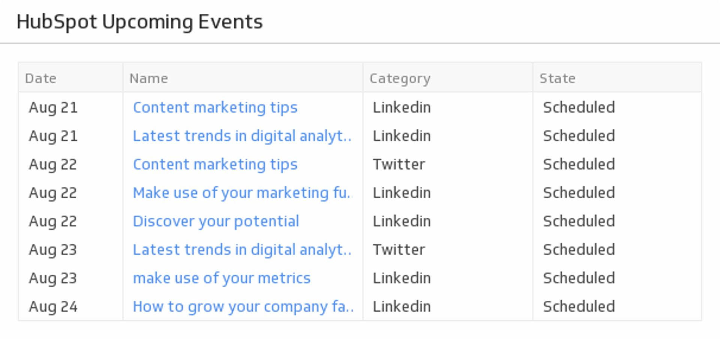Screen dimensions: 720x339
Task: Click "Make use of your marketing fu.." link
Action: pyautogui.click(x=242, y=193)
